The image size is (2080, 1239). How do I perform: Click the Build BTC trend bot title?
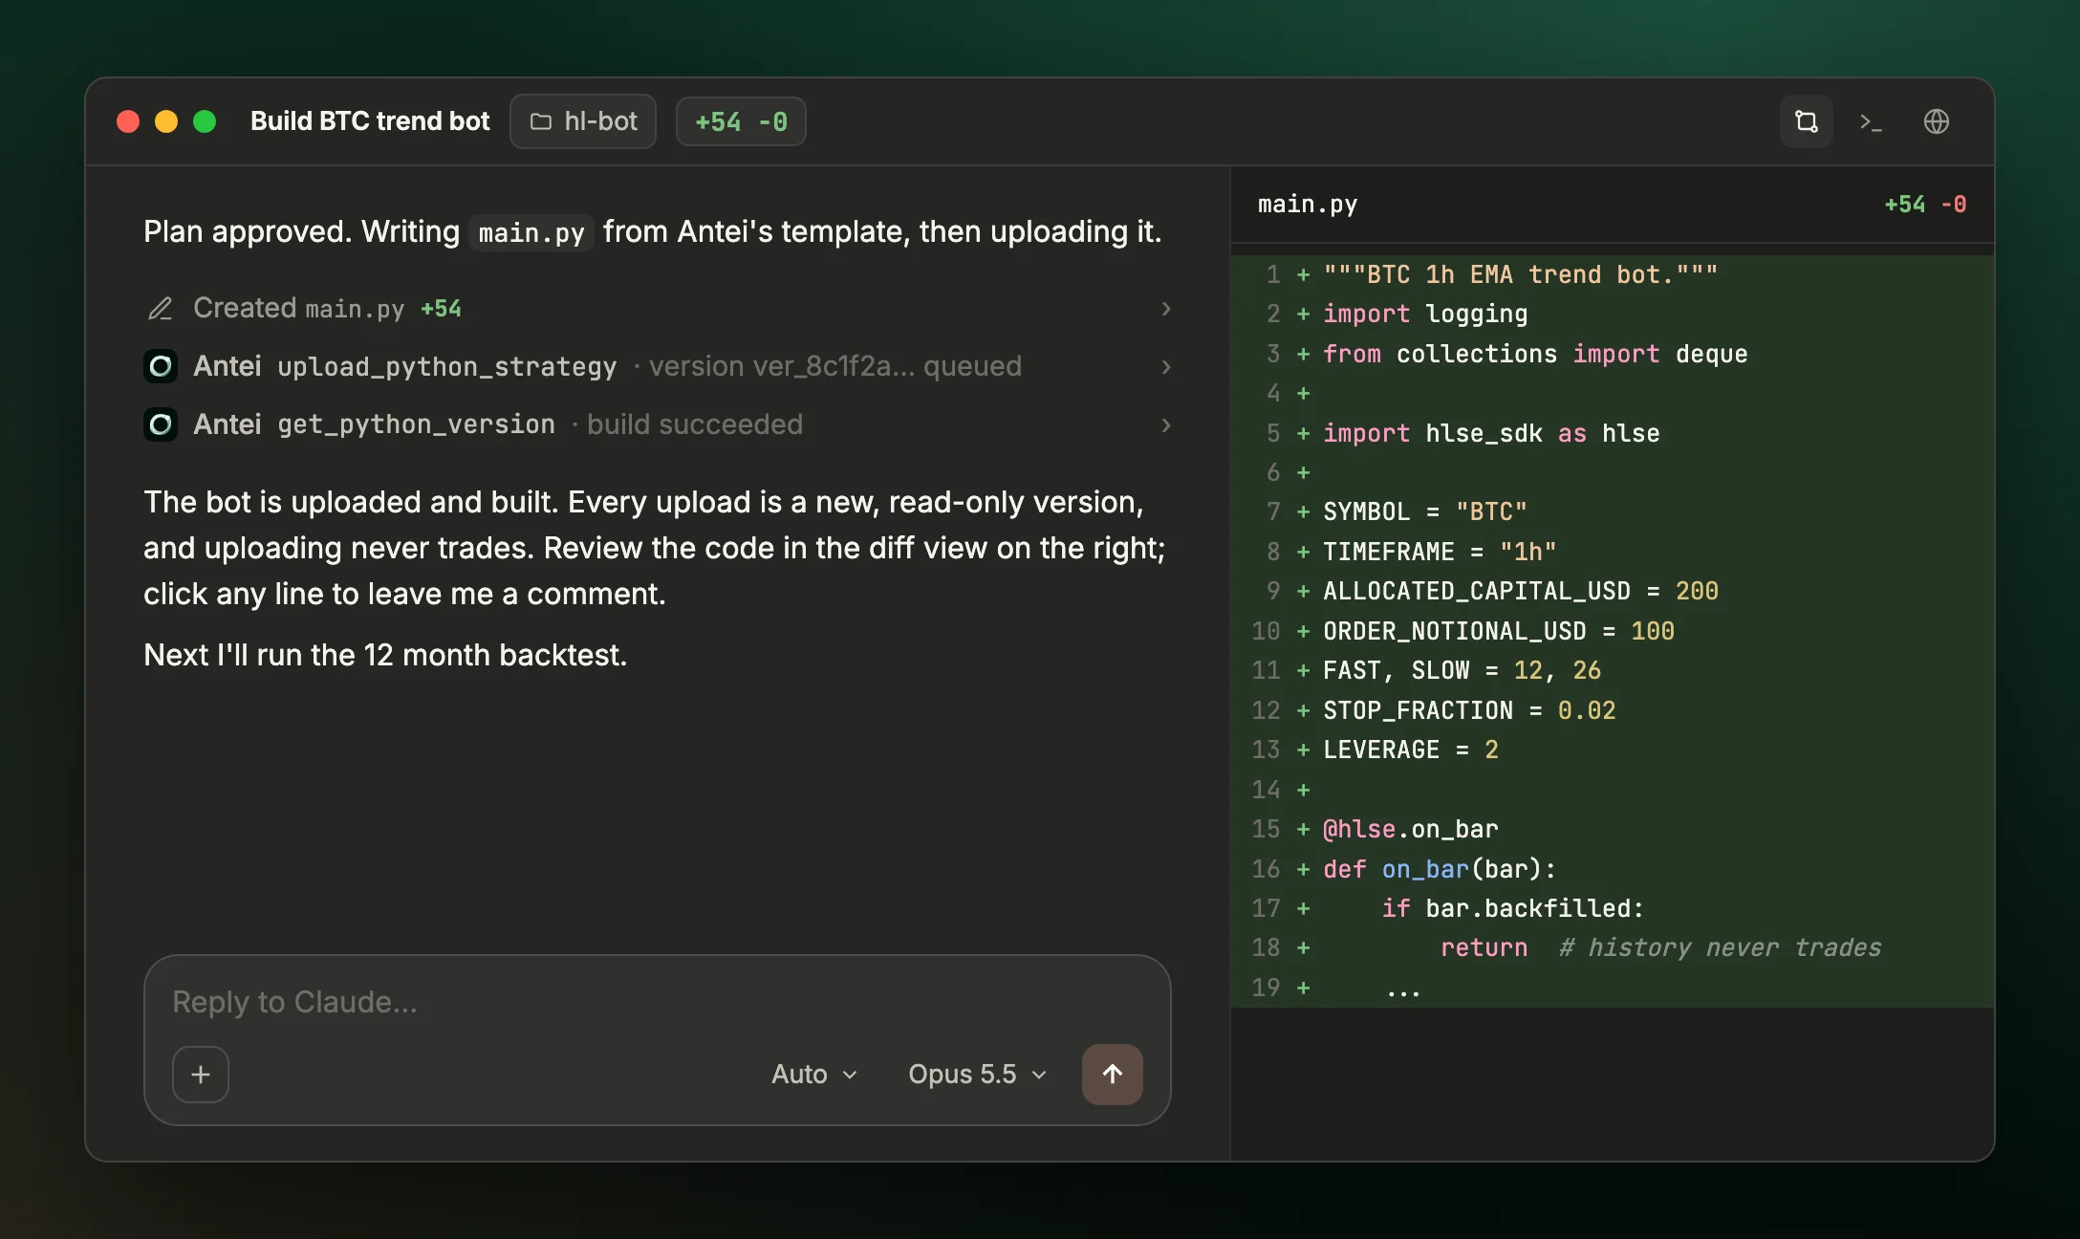tap(370, 121)
